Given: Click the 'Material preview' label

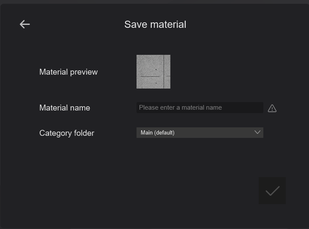Looking at the screenshot, I should 68,72.
